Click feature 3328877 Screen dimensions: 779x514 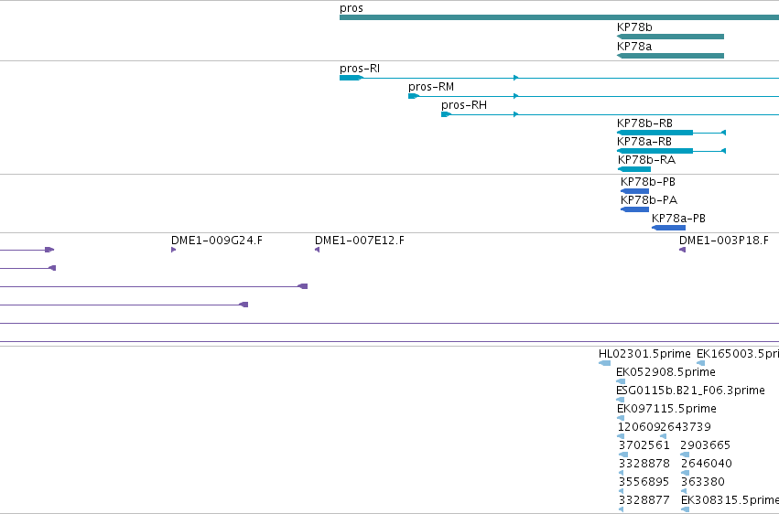point(621,509)
